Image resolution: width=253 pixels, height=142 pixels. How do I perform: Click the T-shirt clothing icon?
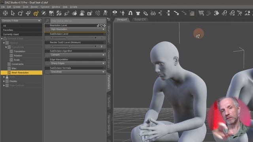pyautogui.click(x=138, y=13)
